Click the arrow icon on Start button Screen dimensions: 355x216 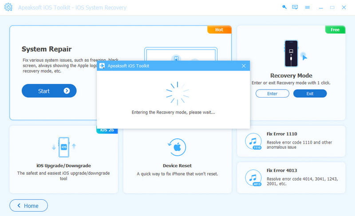(67, 90)
